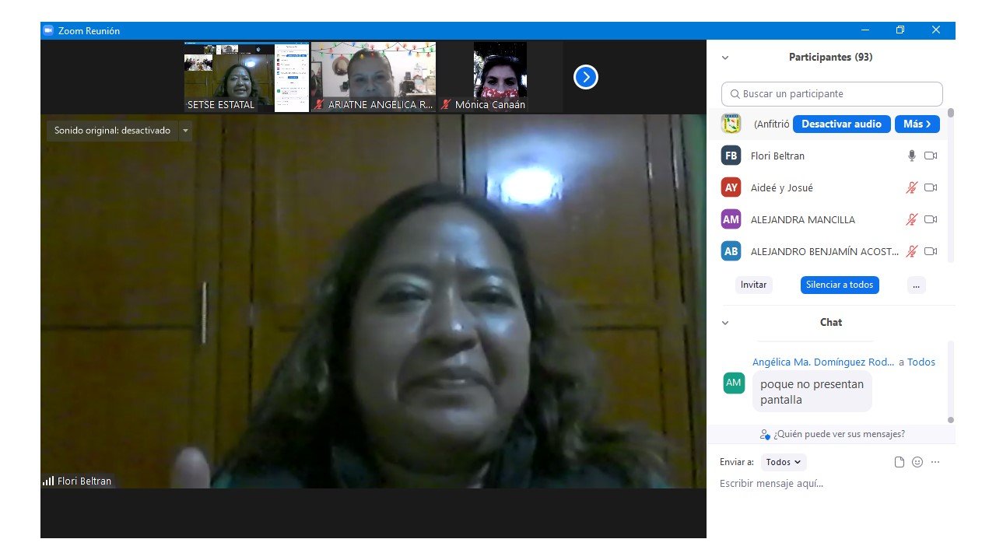Click the file attachment icon in chat
Screen dimensions: 996x560
coord(900,462)
